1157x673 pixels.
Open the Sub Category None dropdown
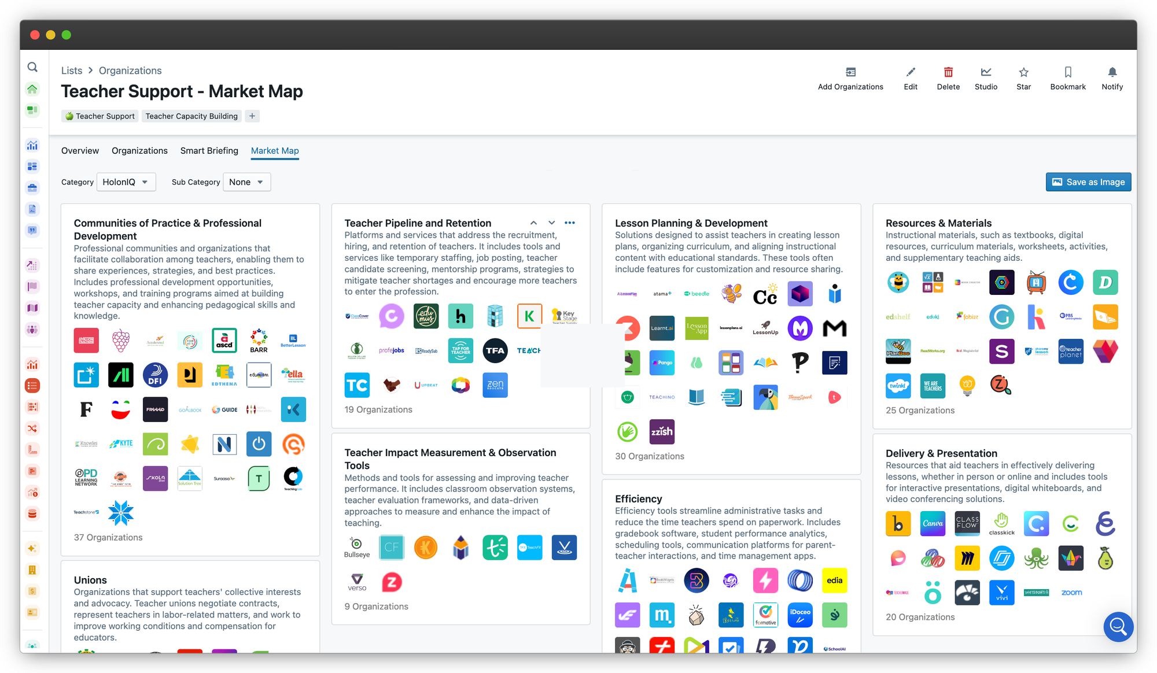246,182
